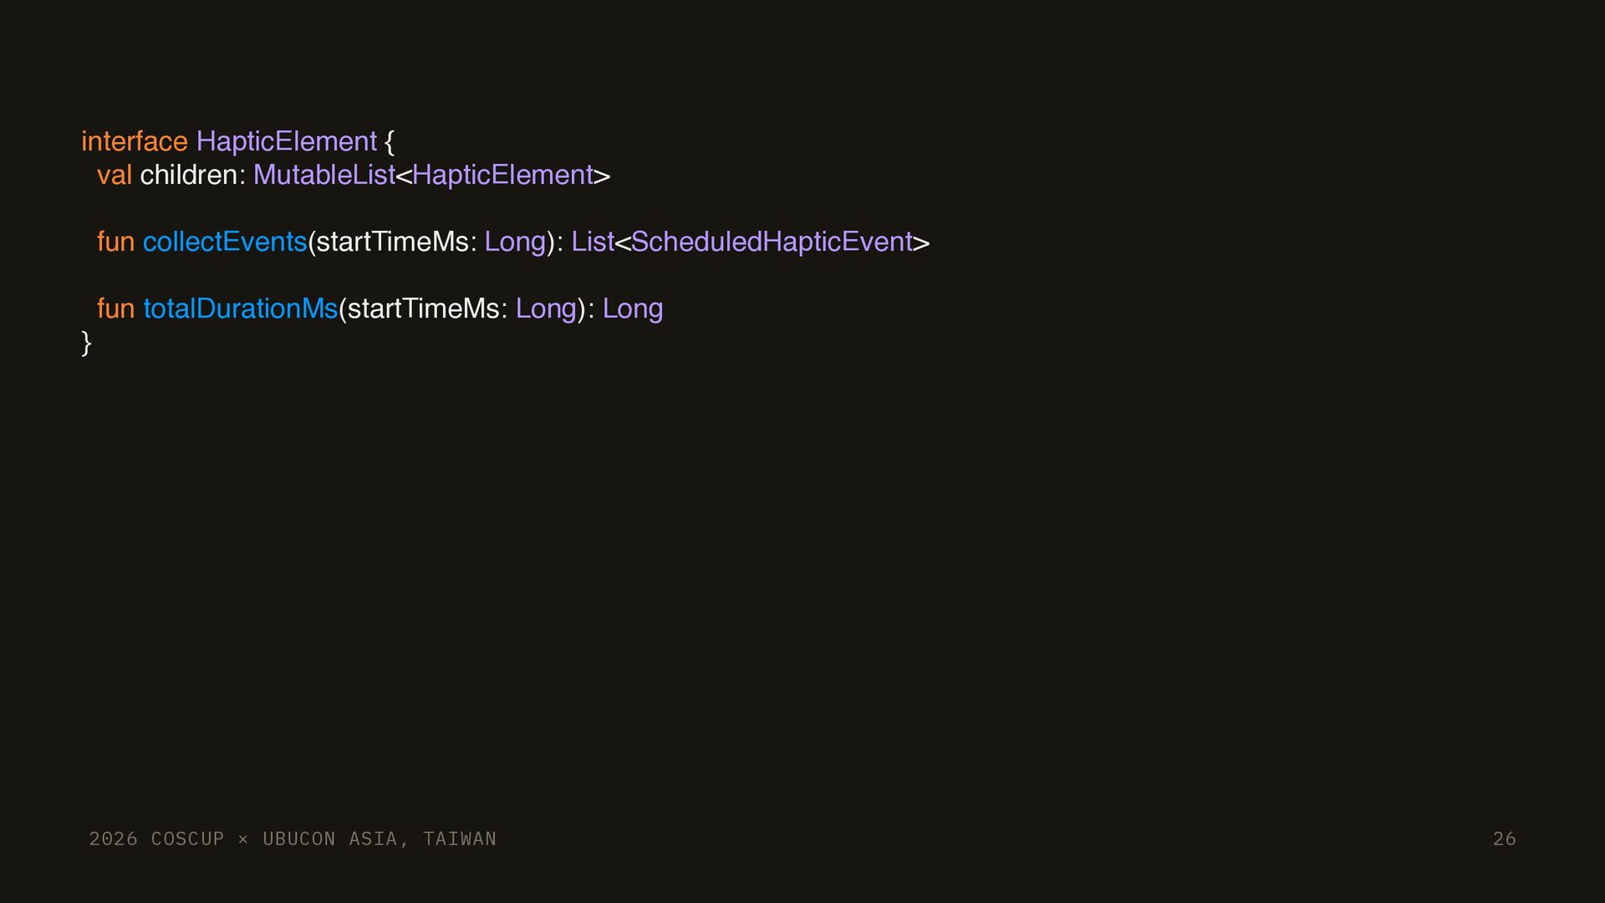
Task: Click the opening curly brace after HapticElement
Action: [390, 141]
